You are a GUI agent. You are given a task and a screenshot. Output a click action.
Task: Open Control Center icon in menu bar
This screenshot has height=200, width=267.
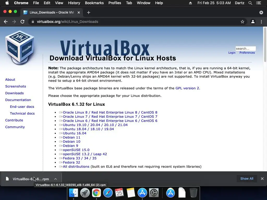click(x=259, y=3)
